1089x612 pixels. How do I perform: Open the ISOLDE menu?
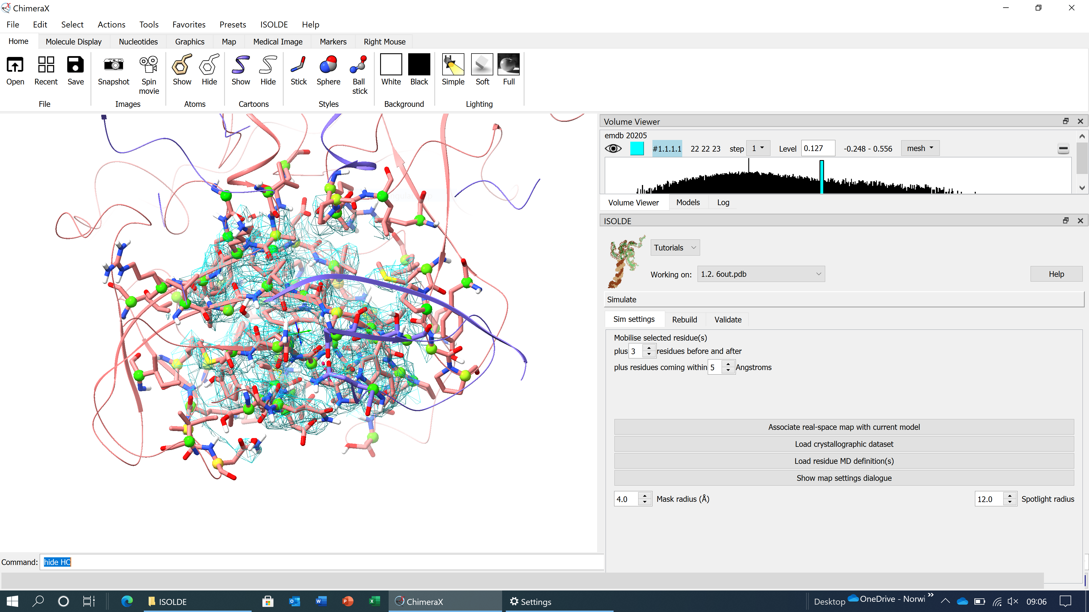(x=273, y=24)
